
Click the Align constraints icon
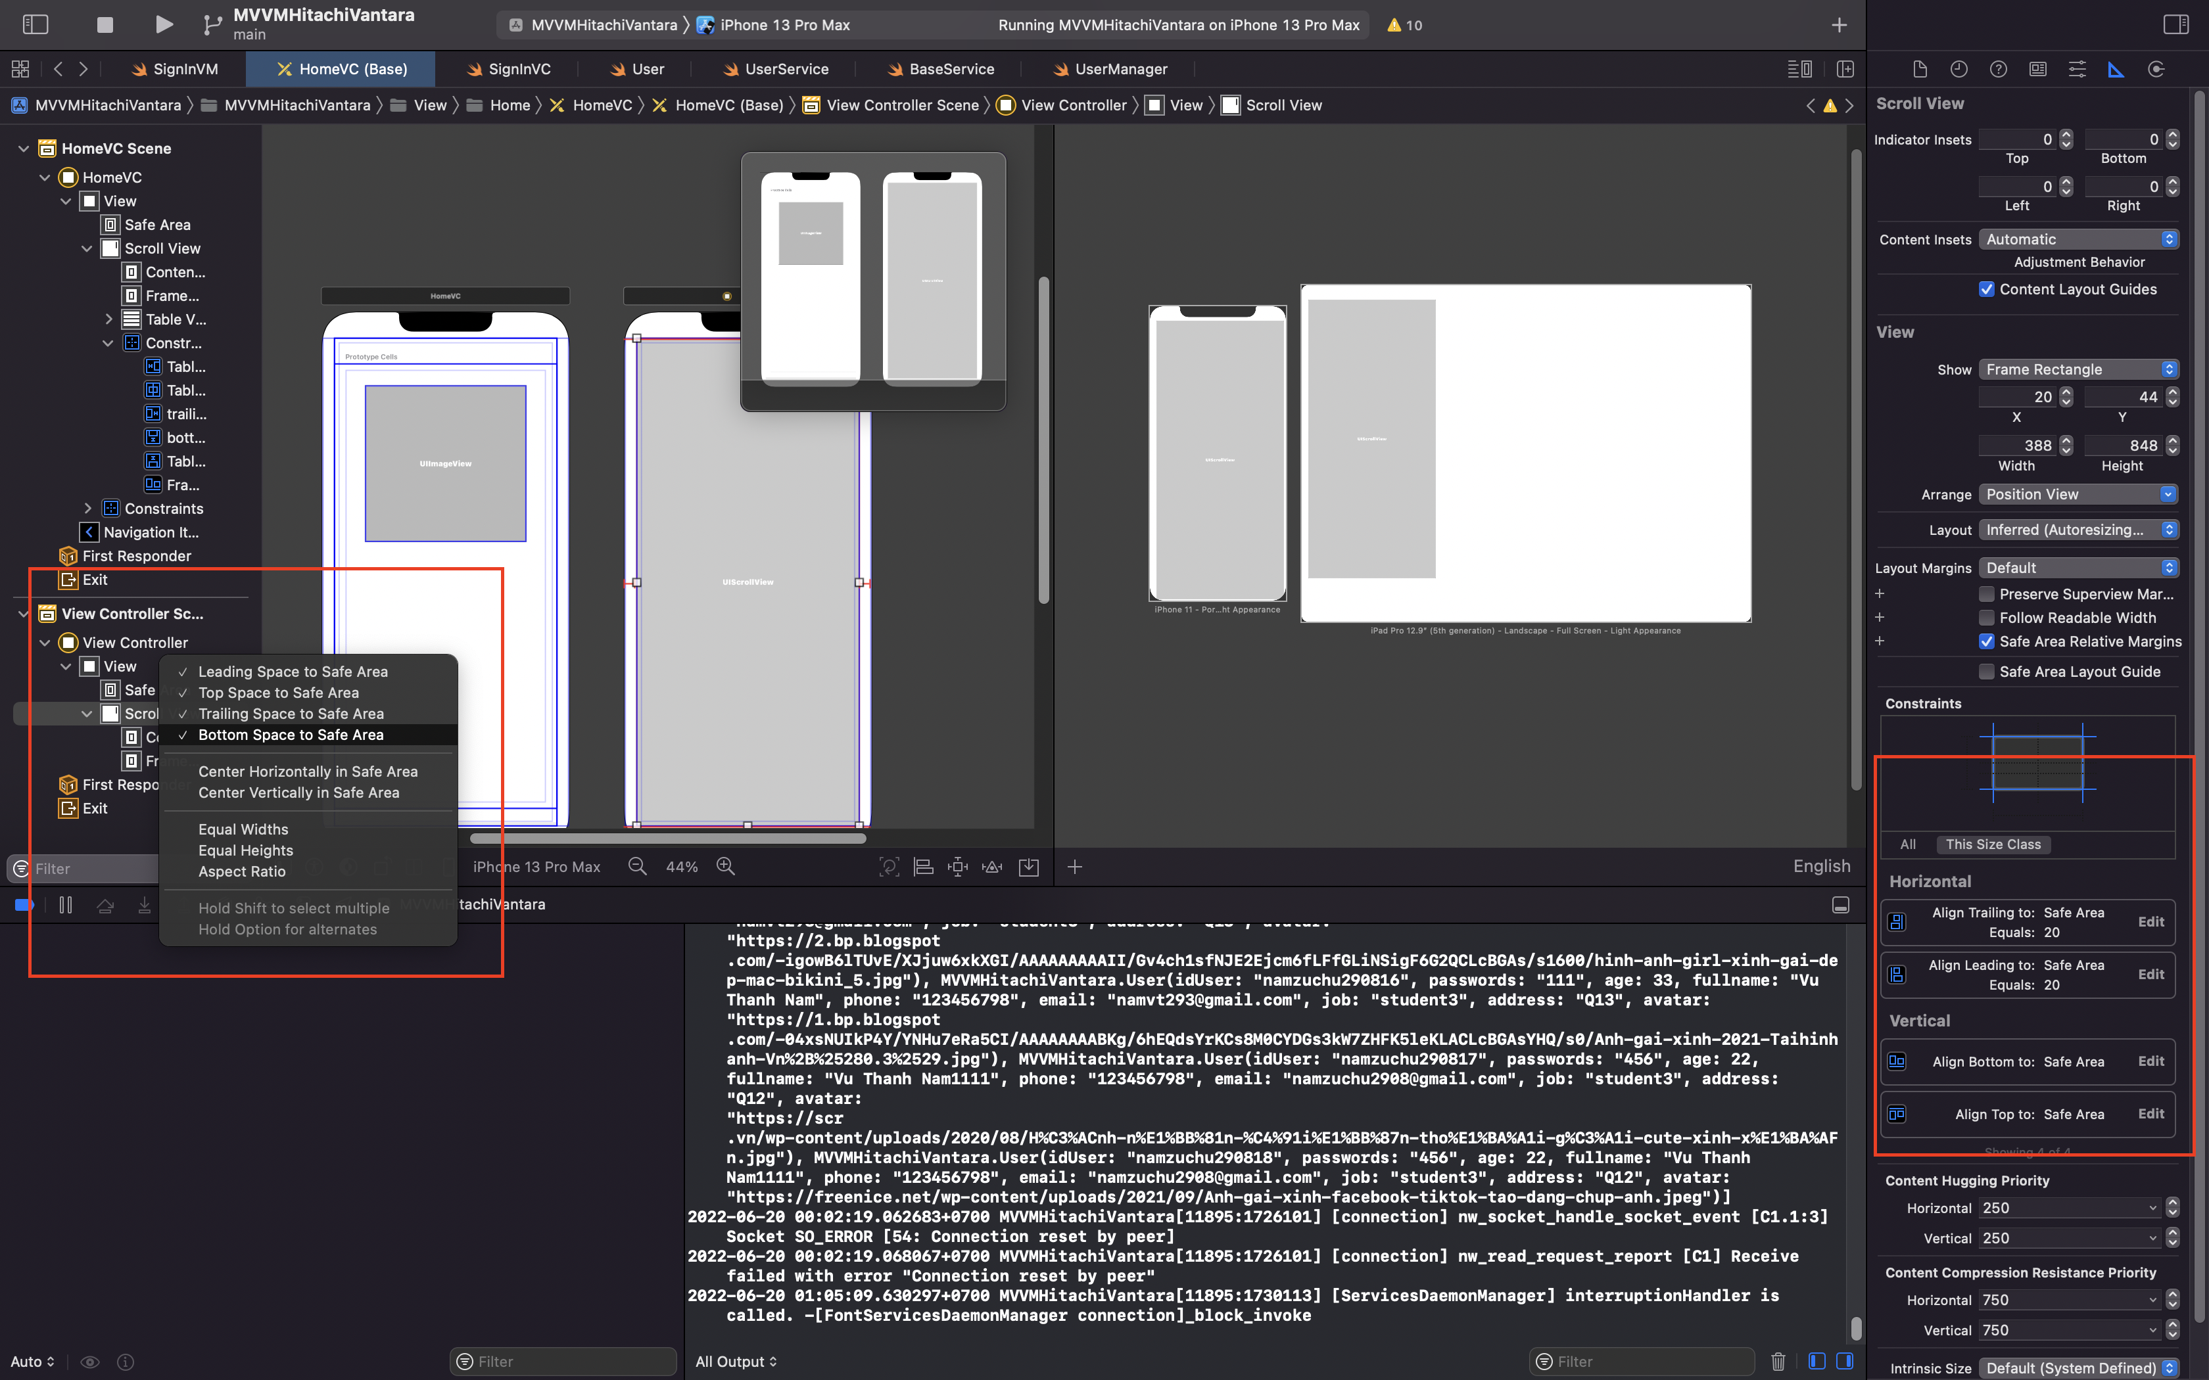tap(924, 867)
